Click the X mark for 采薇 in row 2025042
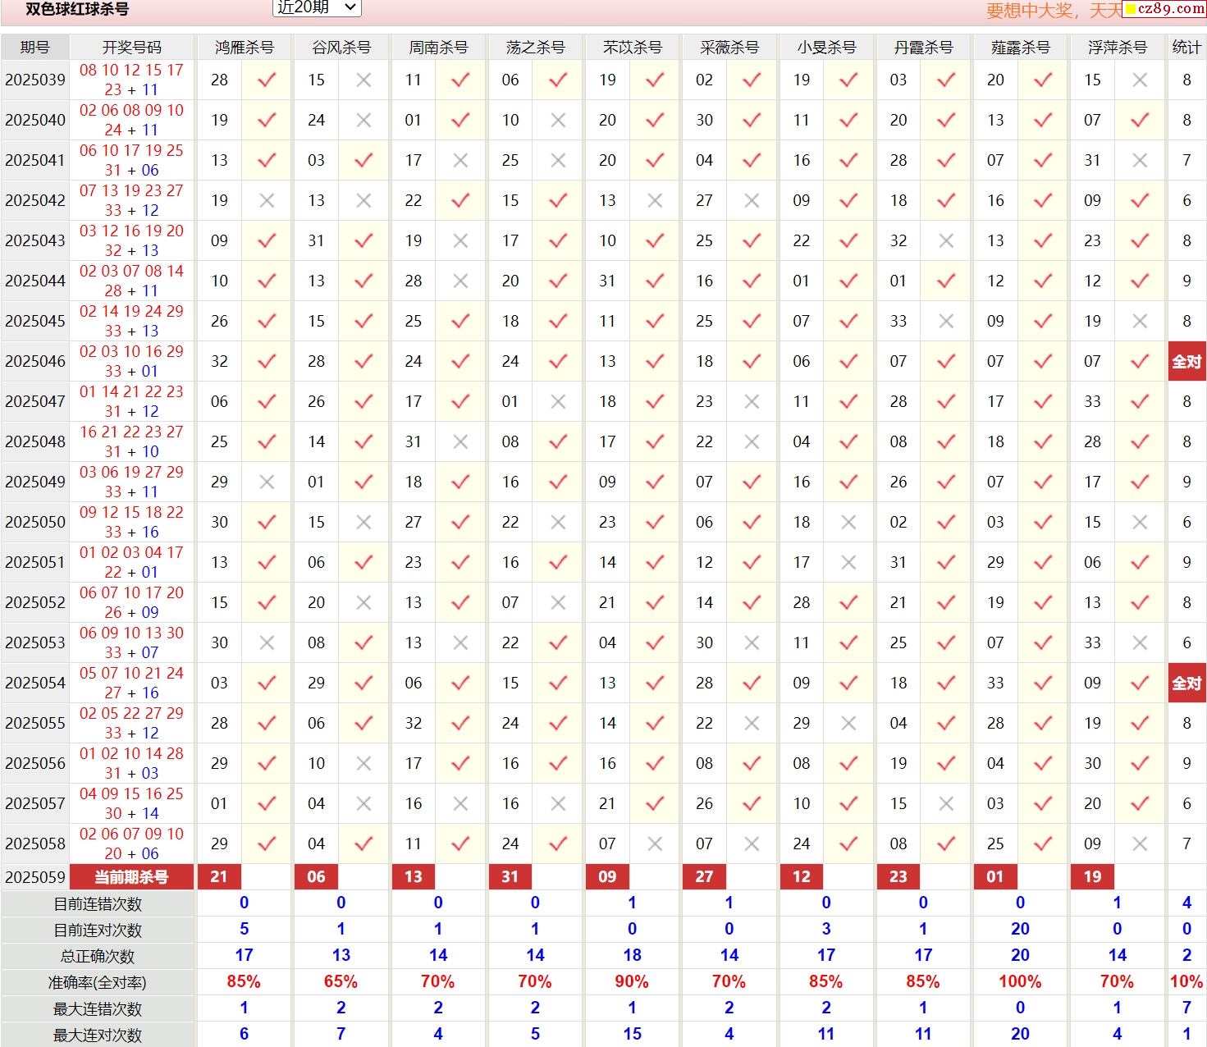This screenshot has height=1047, width=1207. pos(752,201)
